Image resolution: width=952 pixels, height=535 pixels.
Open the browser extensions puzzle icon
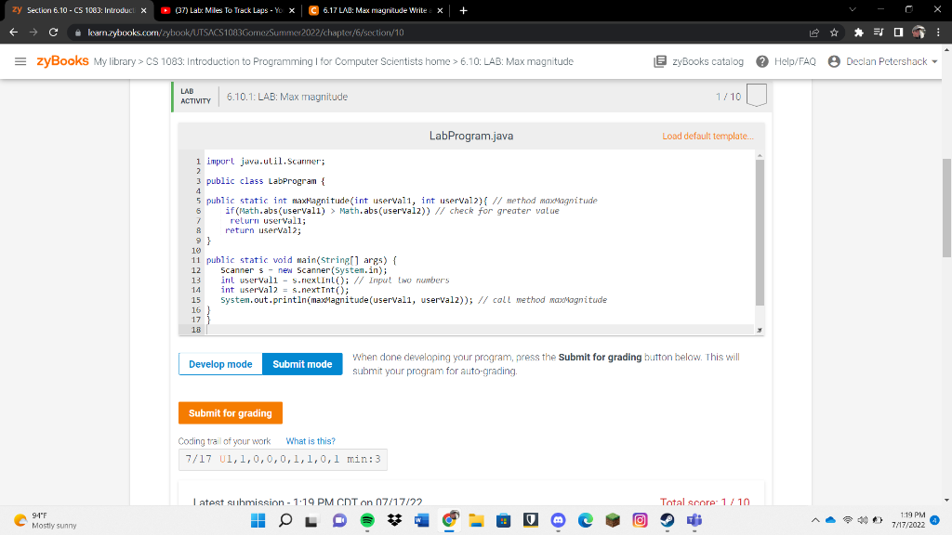(858, 33)
